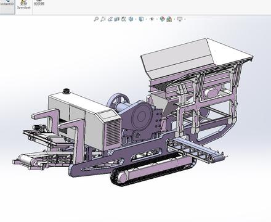Activate the Section View tool

(x=117, y=19)
